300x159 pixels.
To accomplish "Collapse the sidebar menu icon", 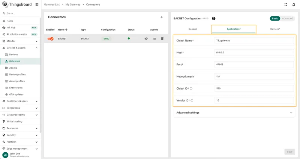I will 37,4.
